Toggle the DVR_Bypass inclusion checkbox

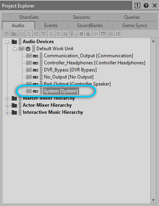[x=30, y=70]
